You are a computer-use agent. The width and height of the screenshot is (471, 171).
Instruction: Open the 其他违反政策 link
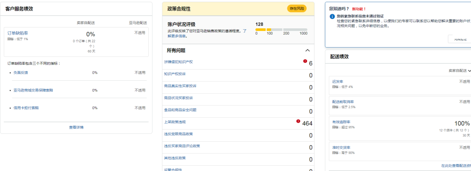tap(175, 158)
